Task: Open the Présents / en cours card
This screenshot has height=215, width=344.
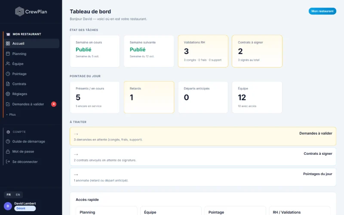Action: coord(95,97)
